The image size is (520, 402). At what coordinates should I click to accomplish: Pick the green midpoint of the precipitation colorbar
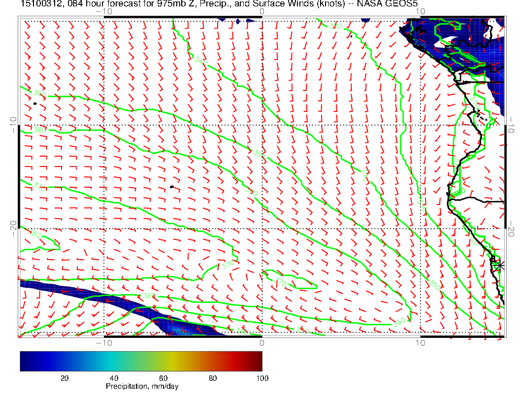pyautogui.click(x=141, y=361)
